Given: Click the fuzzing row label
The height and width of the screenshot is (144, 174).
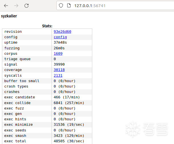Looking at the screenshot, I should 12,48.
